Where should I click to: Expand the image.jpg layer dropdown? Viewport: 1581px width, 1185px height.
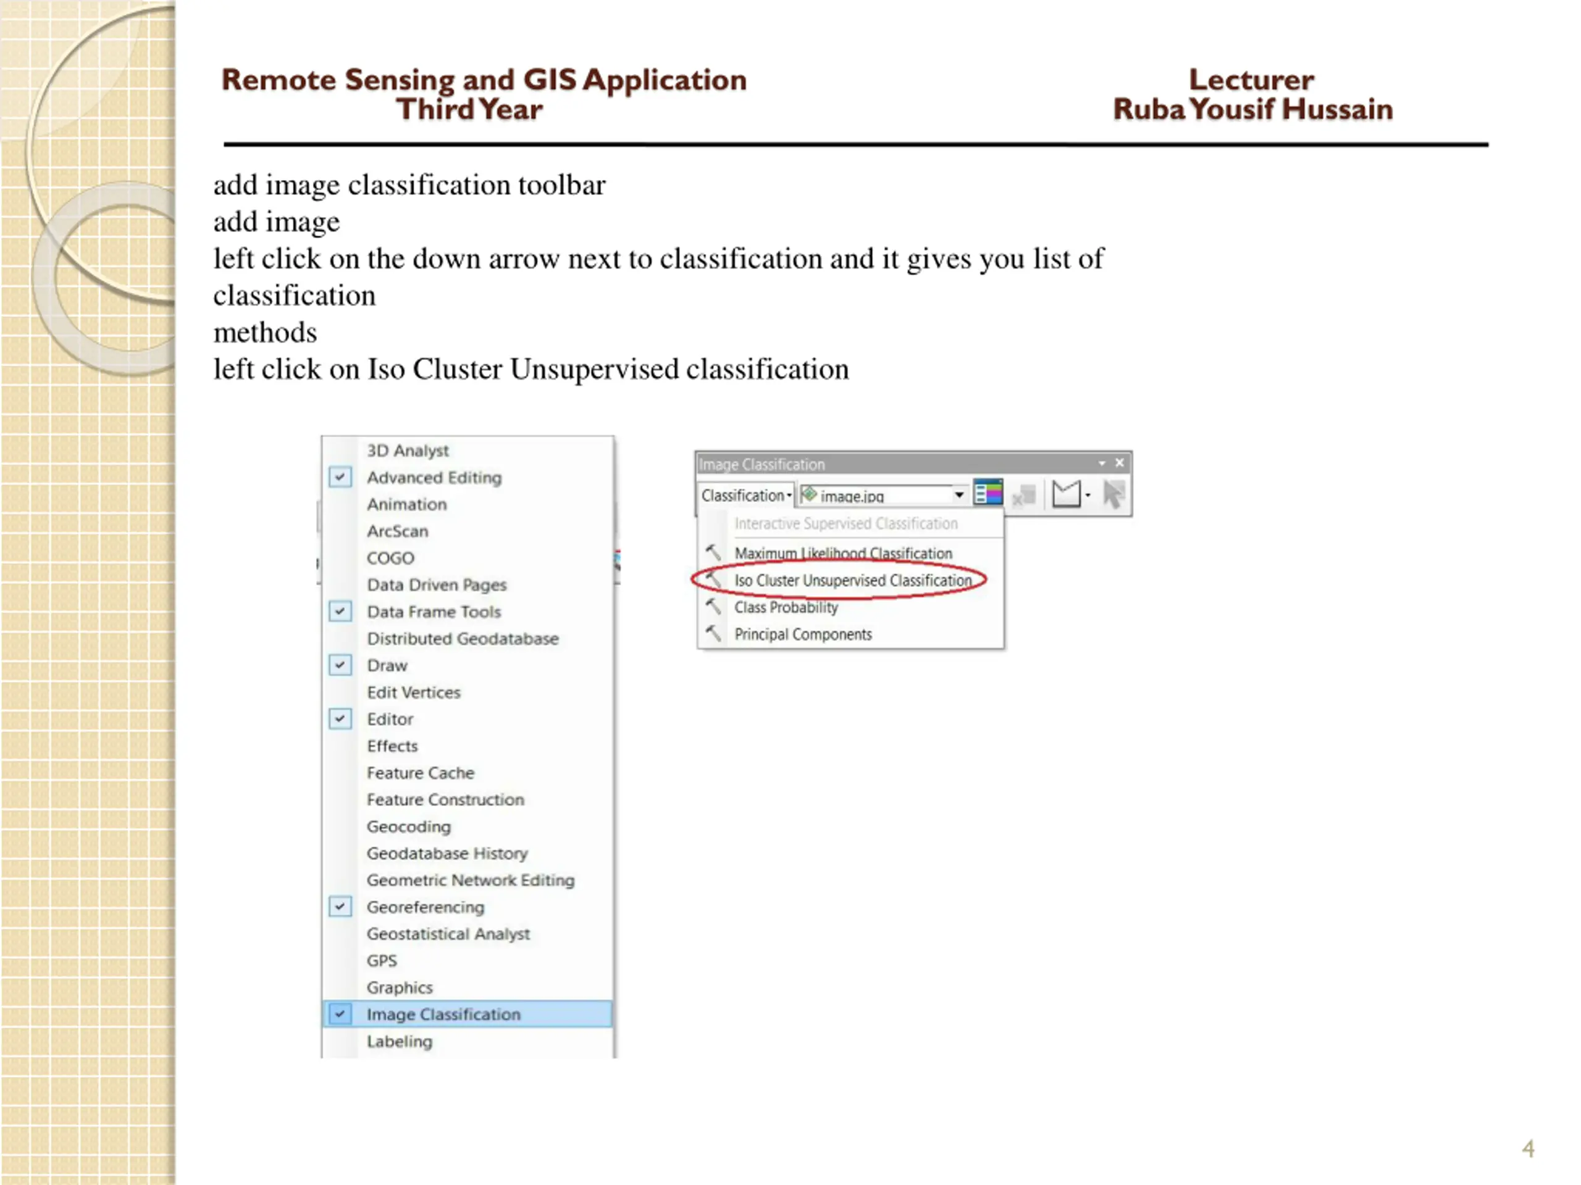959,494
